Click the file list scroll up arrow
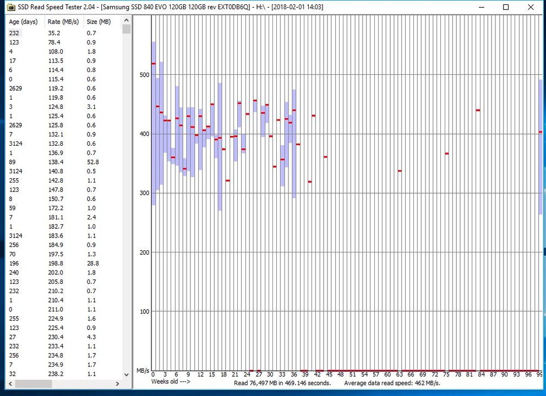The width and height of the screenshot is (546, 396). pyautogui.click(x=127, y=20)
